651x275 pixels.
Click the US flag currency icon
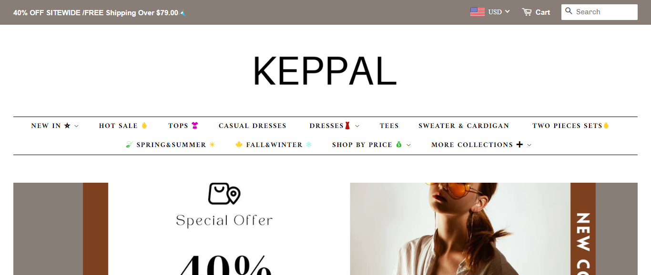(478, 12)
